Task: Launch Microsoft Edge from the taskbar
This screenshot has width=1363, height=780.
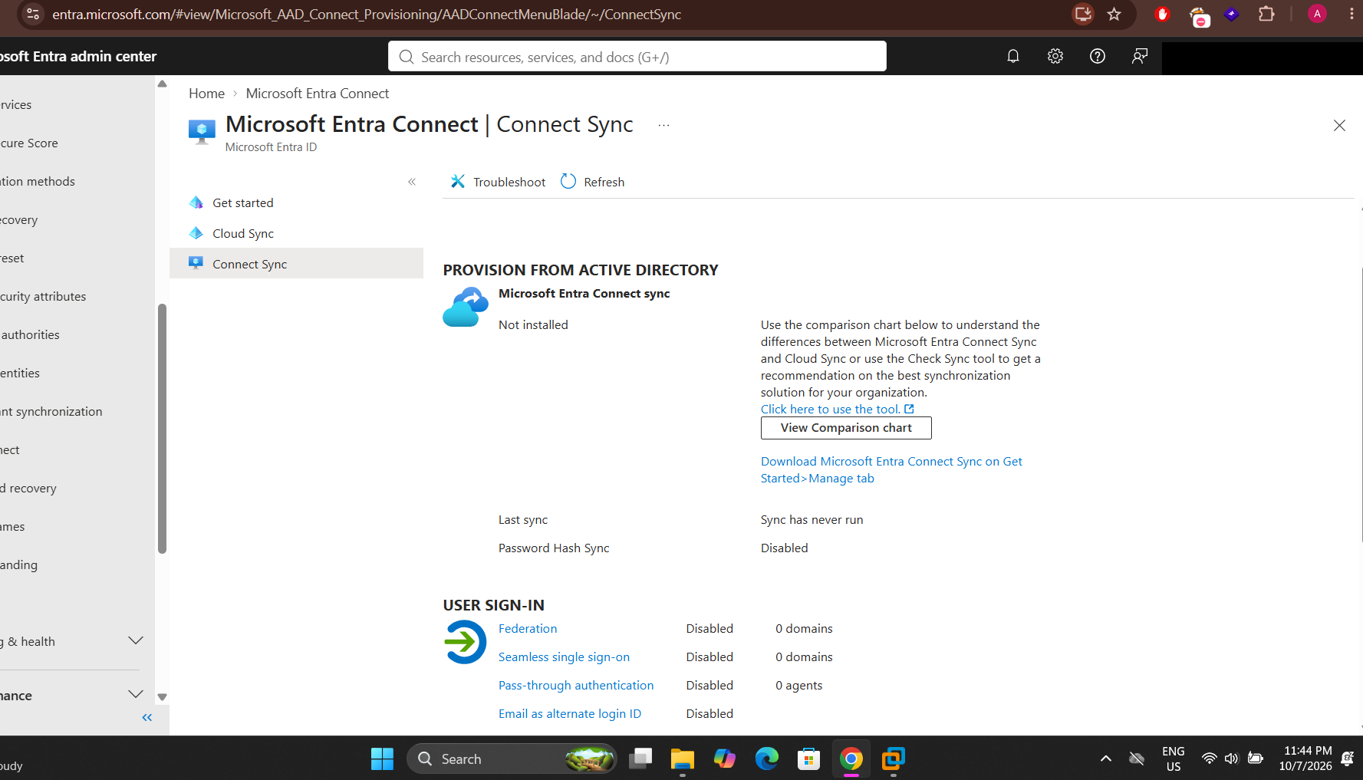Action: [x=766, y=759]
